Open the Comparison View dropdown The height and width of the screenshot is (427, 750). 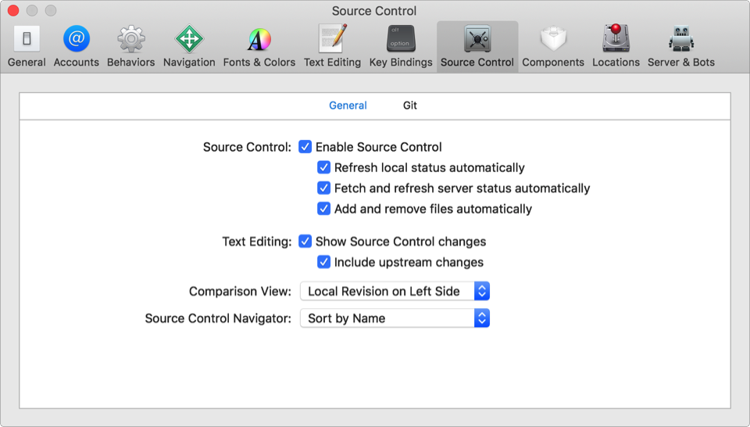click(395, 291)
